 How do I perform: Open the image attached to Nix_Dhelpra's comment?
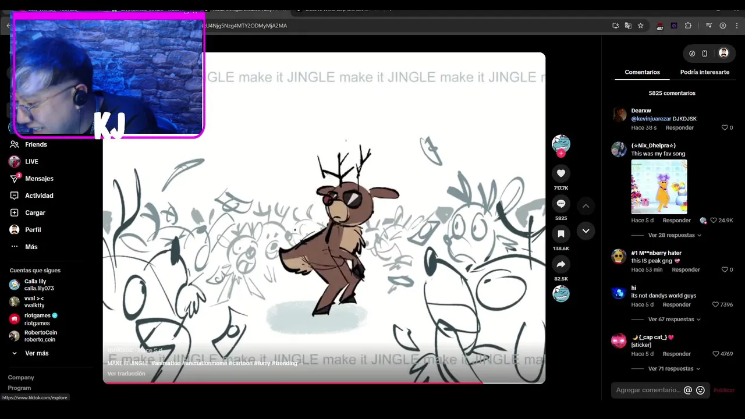click(659, 187)
